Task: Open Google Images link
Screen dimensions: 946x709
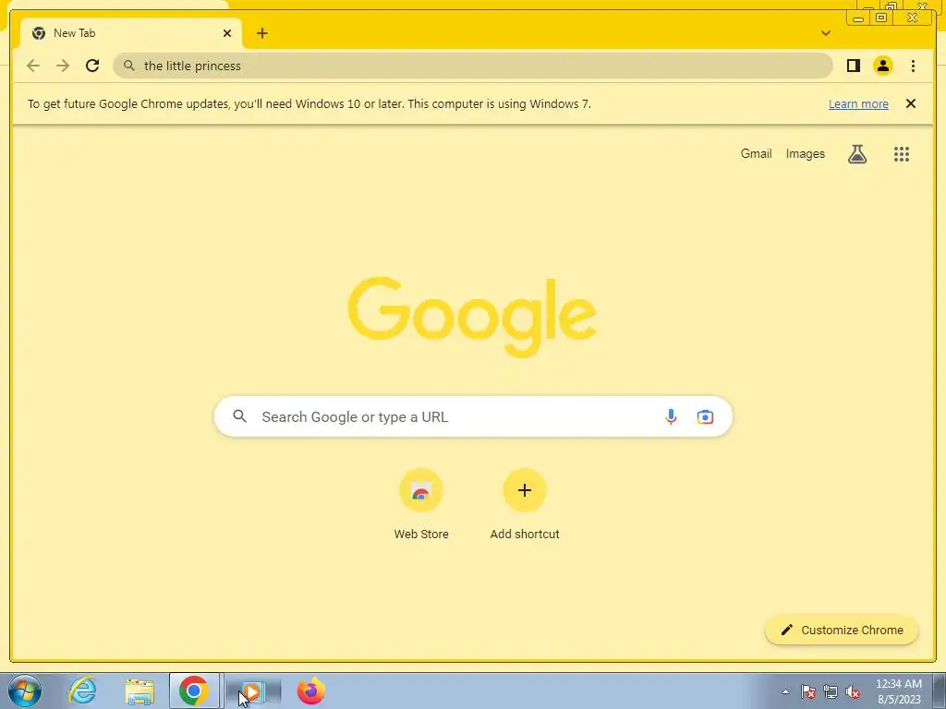Action: coord(805,154)
